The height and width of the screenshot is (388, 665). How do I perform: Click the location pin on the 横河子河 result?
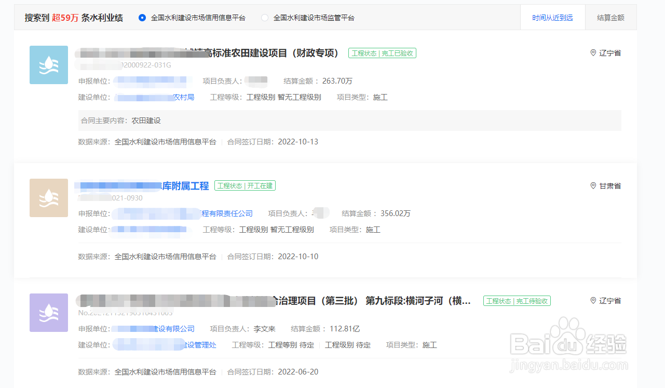click(x=592, y=300)
